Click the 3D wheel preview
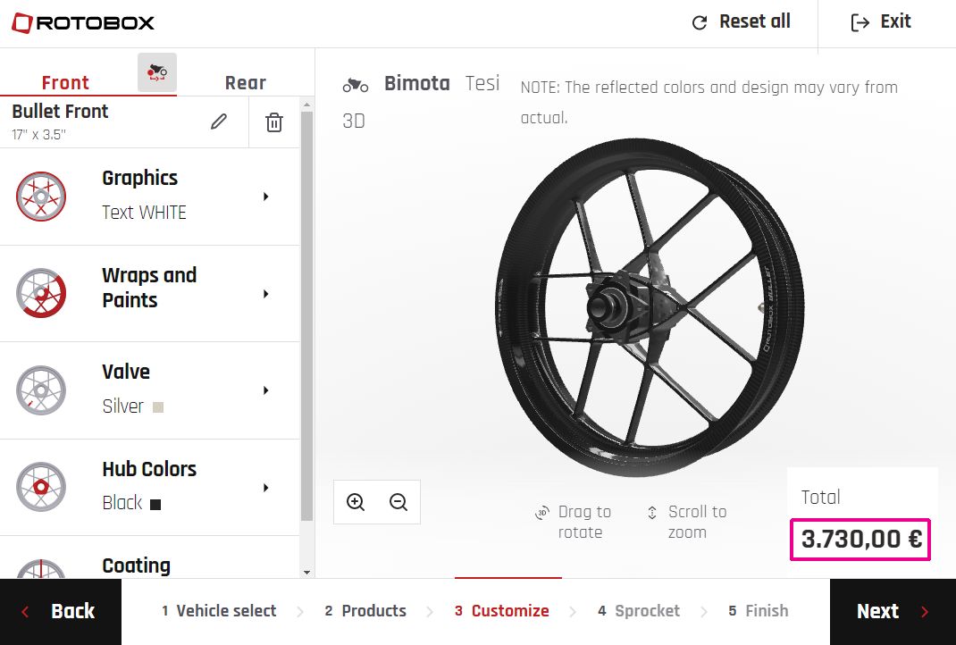Screen dimensions: 956x645 (x=650, y=307)
